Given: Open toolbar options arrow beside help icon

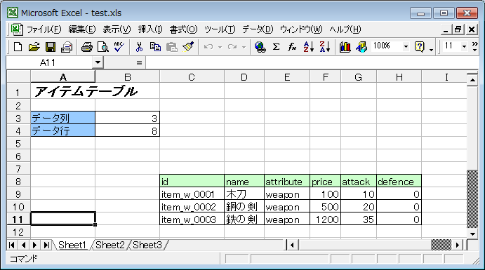Looking at the screenshot, I should (x=431, y=49).
